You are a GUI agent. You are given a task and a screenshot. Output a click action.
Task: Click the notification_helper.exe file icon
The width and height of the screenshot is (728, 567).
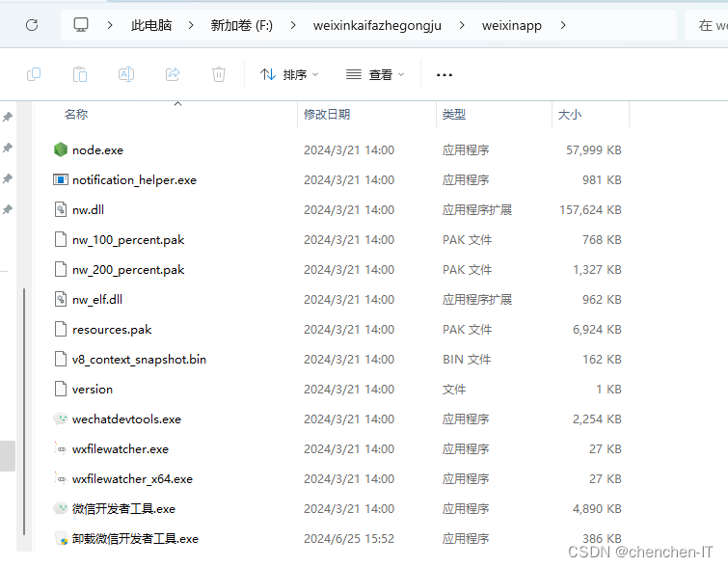click(x=61, y=179)
